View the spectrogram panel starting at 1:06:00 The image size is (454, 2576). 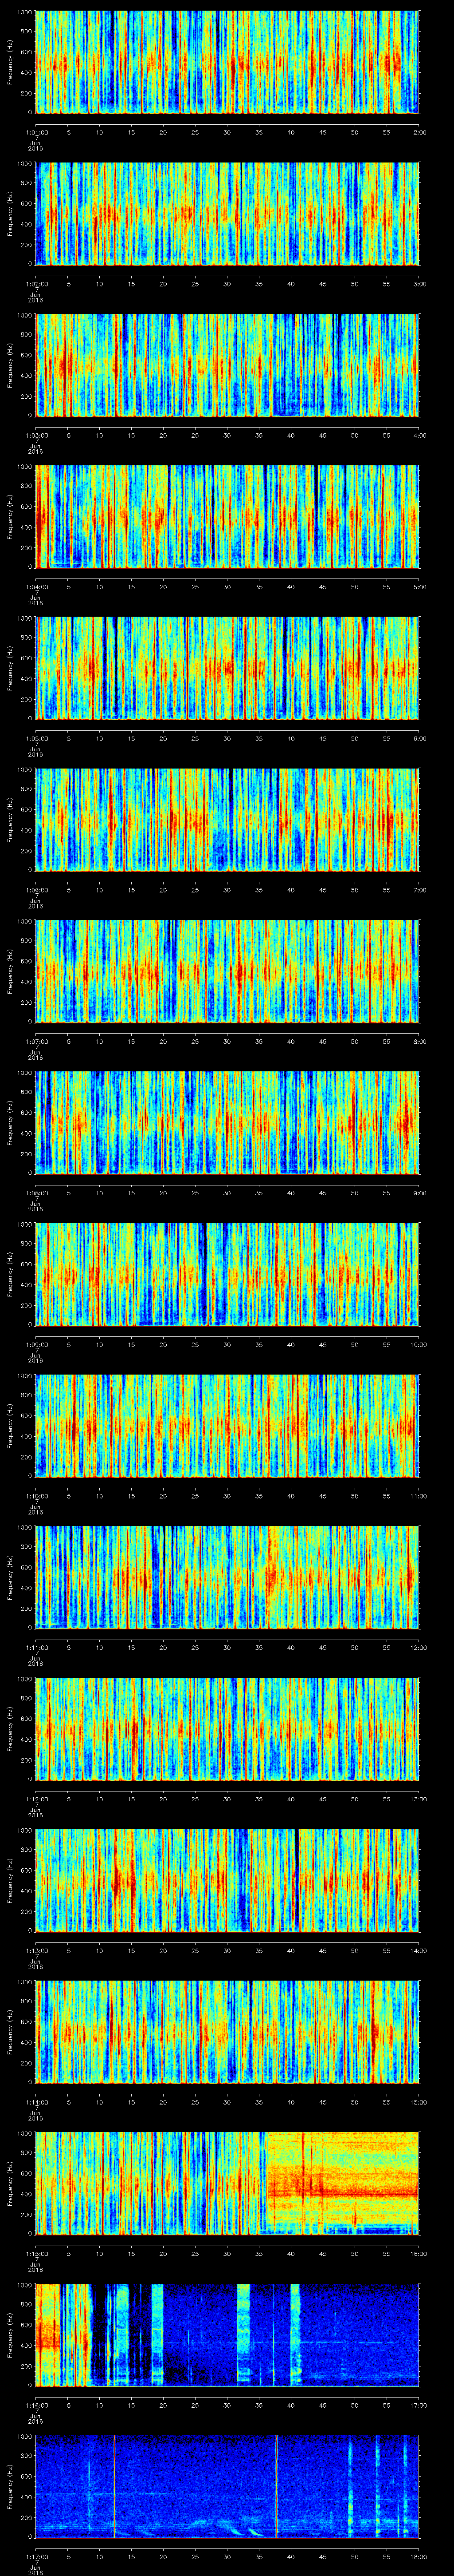[x=227, y=819]
